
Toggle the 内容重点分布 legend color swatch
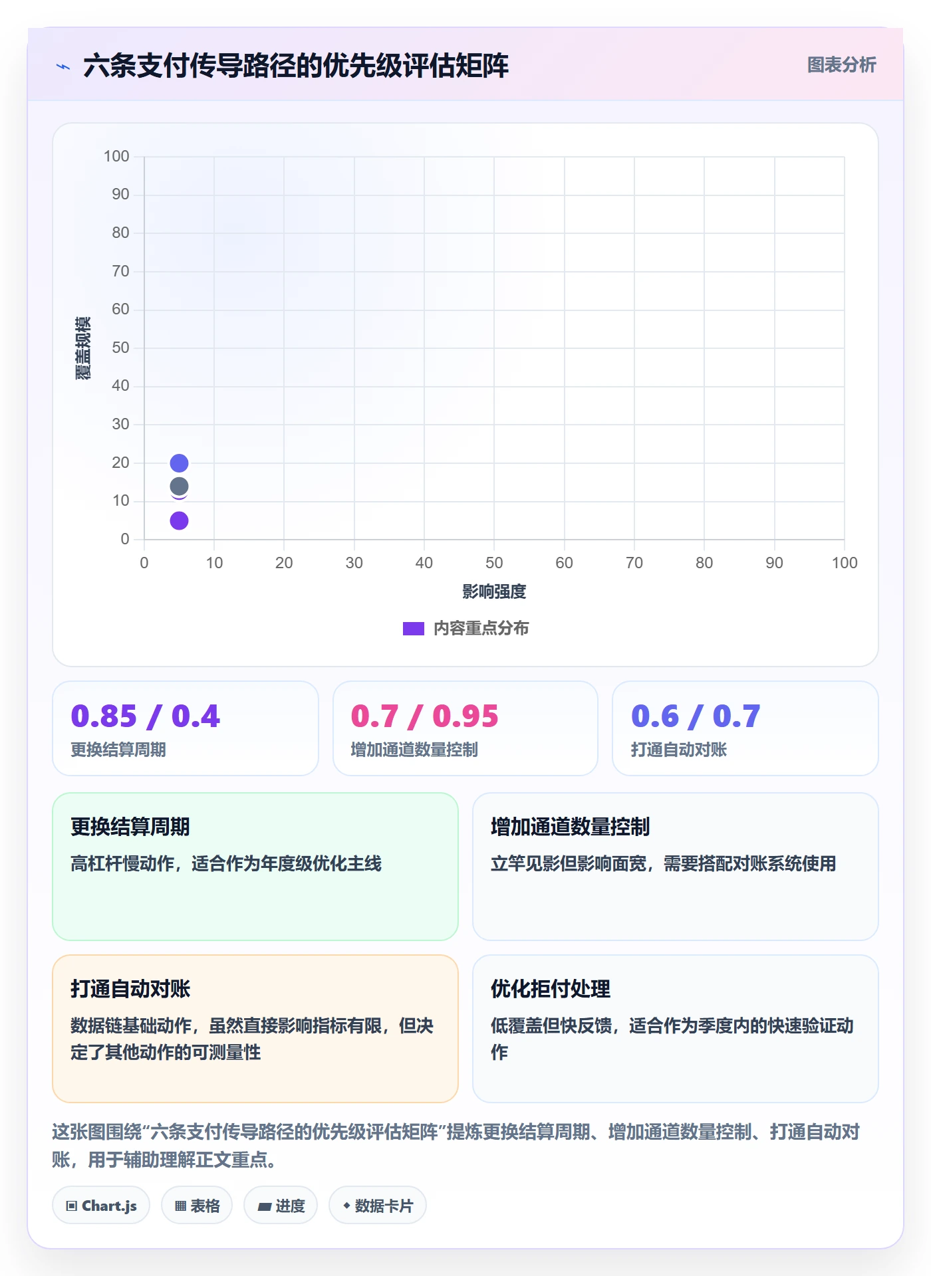tap(414, 629)
